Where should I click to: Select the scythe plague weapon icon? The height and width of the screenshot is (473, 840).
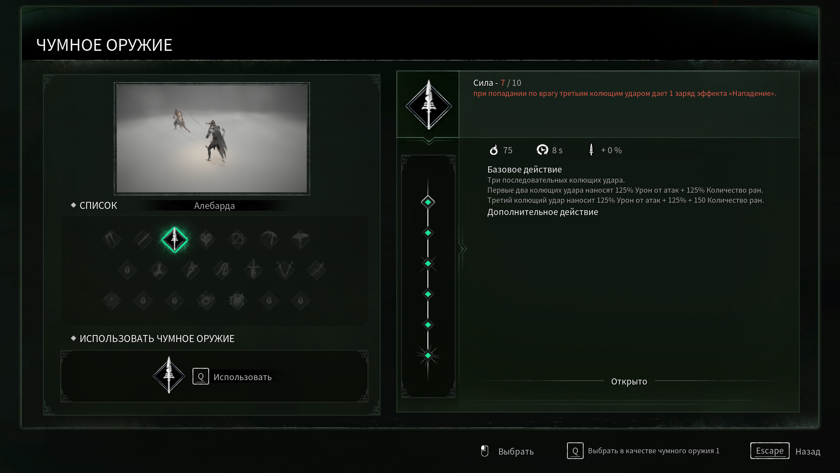[112, 240]
